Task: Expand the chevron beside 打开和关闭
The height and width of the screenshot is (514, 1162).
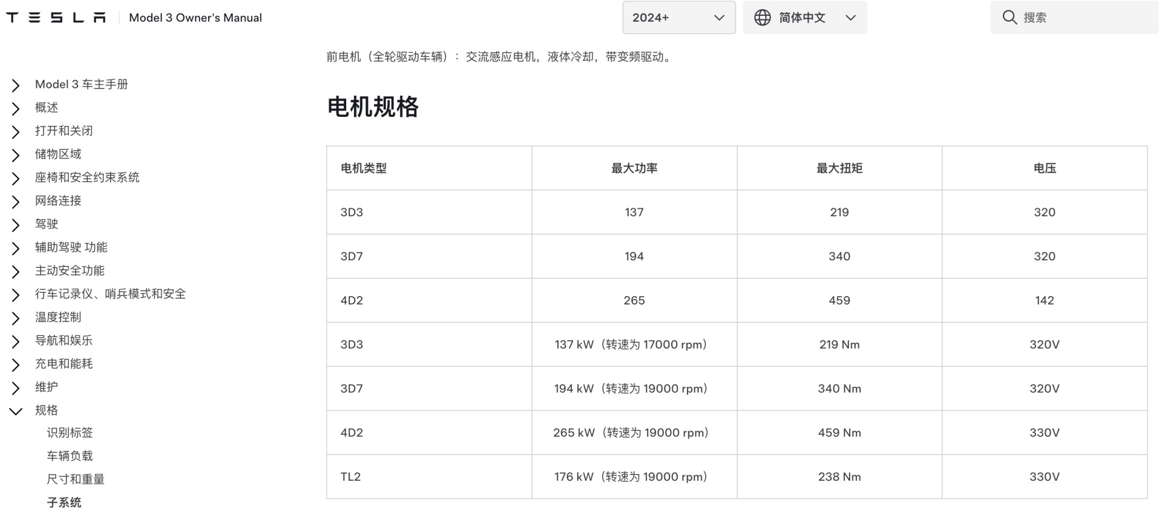Action: pos(16,132)
